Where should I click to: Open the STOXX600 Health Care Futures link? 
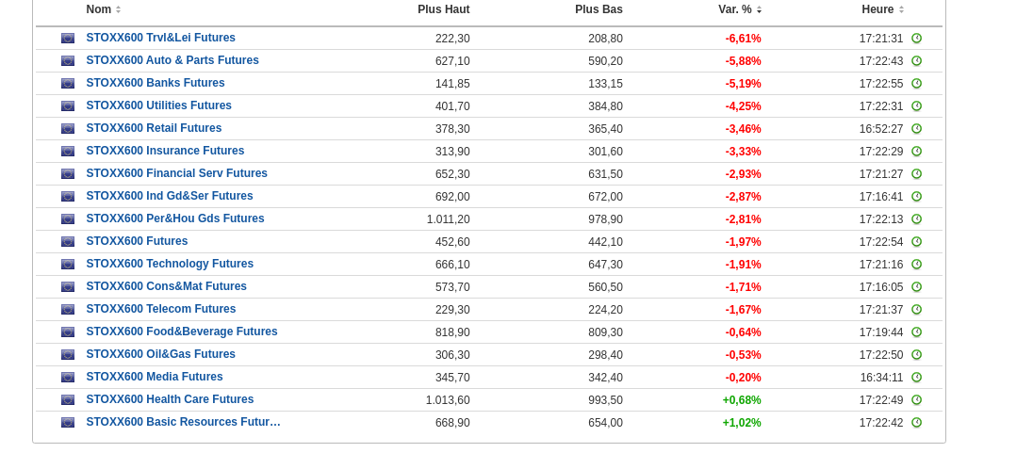click(170, 399)
